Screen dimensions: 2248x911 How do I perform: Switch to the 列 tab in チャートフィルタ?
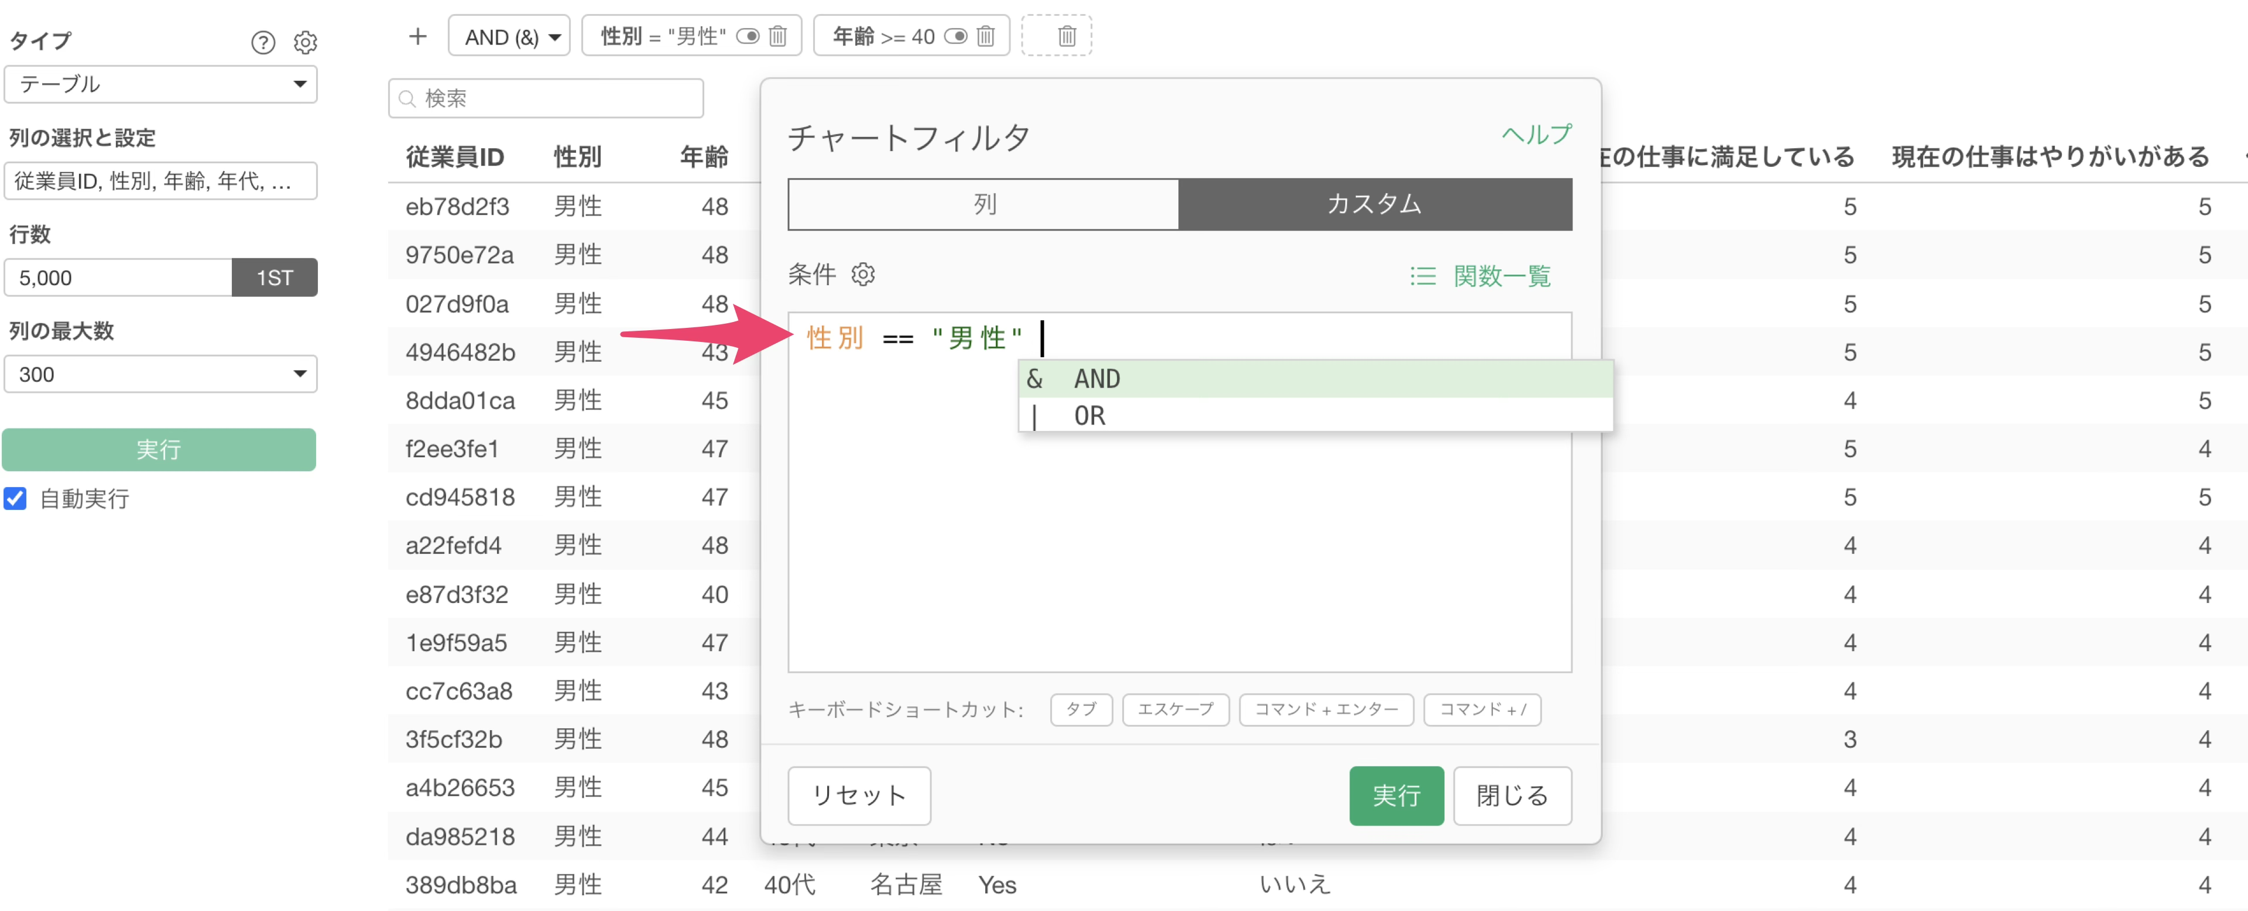983,204
